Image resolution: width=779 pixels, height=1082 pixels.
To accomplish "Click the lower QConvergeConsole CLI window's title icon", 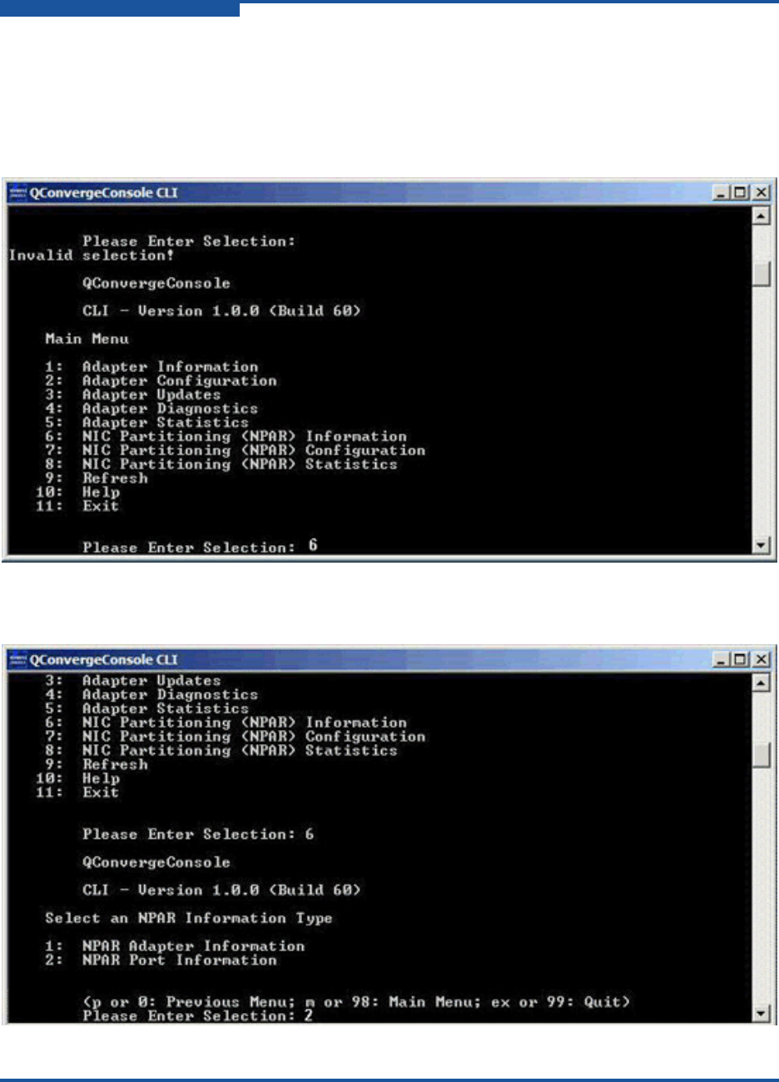I will (x=17, y=660).
